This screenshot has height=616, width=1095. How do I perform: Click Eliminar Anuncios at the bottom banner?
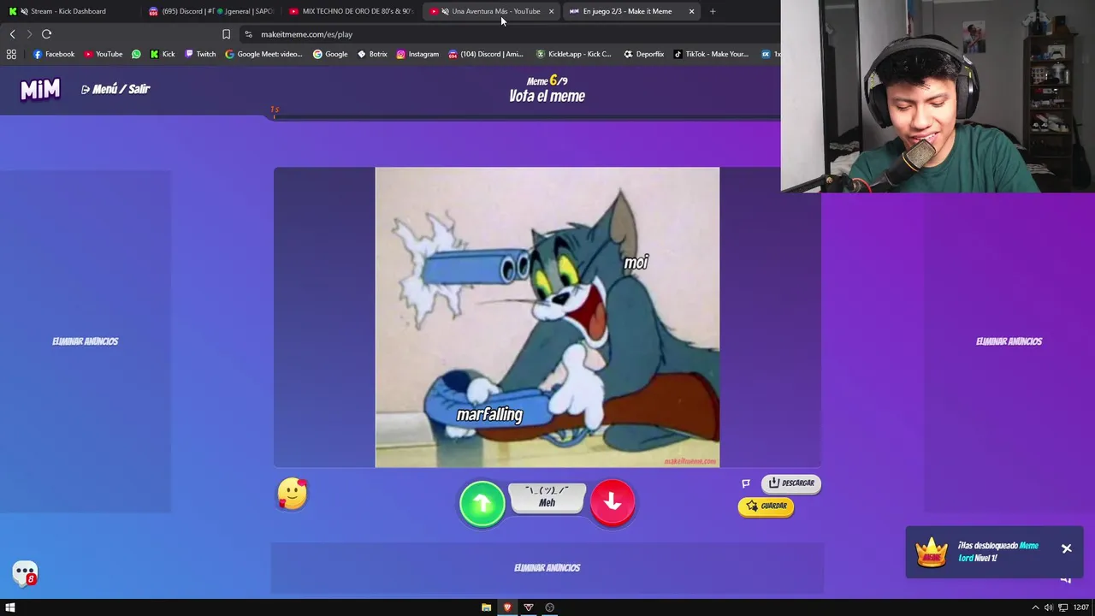click(x=547, y=568)
